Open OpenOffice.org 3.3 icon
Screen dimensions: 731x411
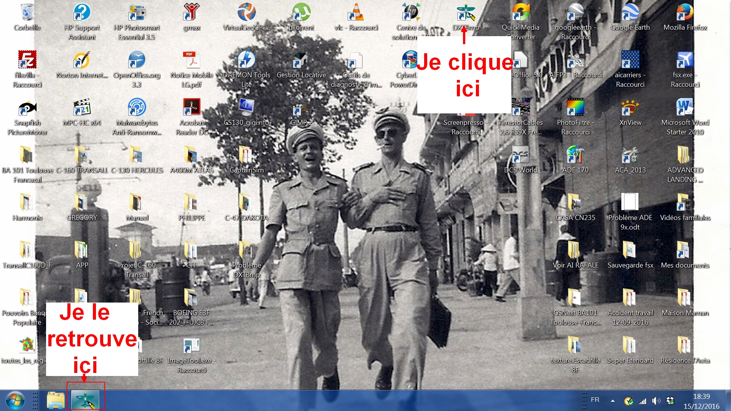coord(137,60)
